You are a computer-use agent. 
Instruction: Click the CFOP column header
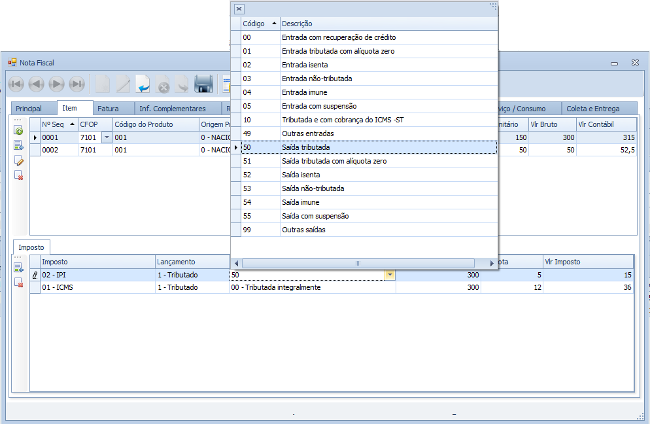coord(95,124)
